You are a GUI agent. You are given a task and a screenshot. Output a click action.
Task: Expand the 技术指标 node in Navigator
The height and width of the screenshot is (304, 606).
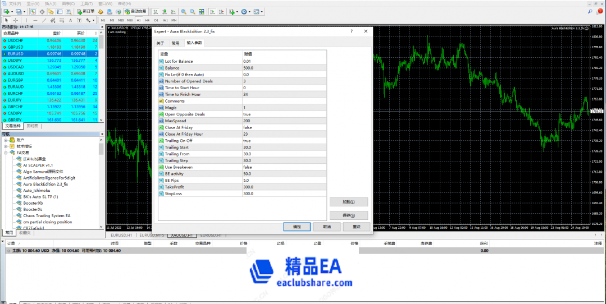click(x=6, y=146)
